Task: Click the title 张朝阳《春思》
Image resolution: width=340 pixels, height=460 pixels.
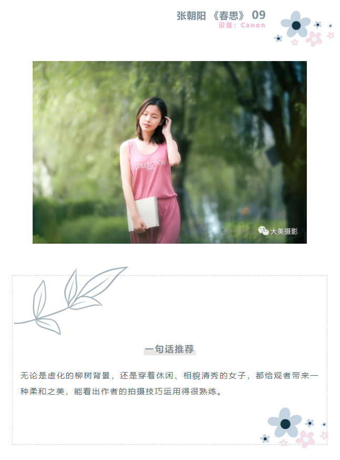Action: pyautogui.click(x=211, y=16)
